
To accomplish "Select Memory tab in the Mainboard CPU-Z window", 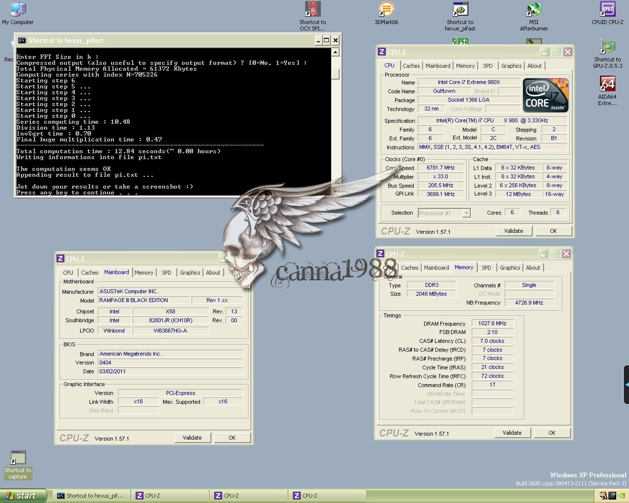I will click(x=144, y=273).
